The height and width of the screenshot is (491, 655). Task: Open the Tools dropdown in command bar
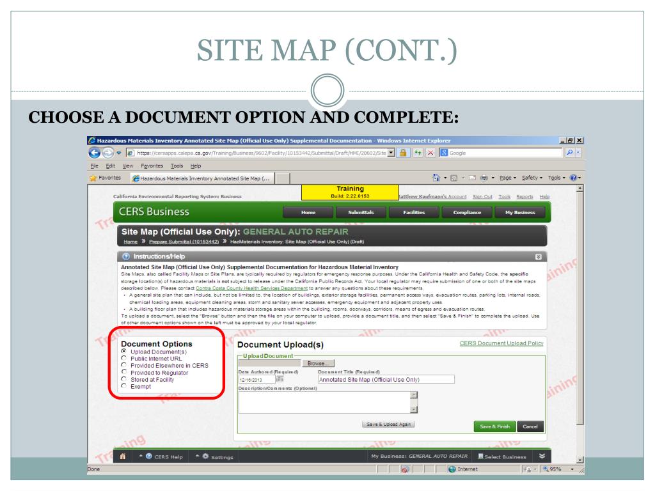coord(556,178)
